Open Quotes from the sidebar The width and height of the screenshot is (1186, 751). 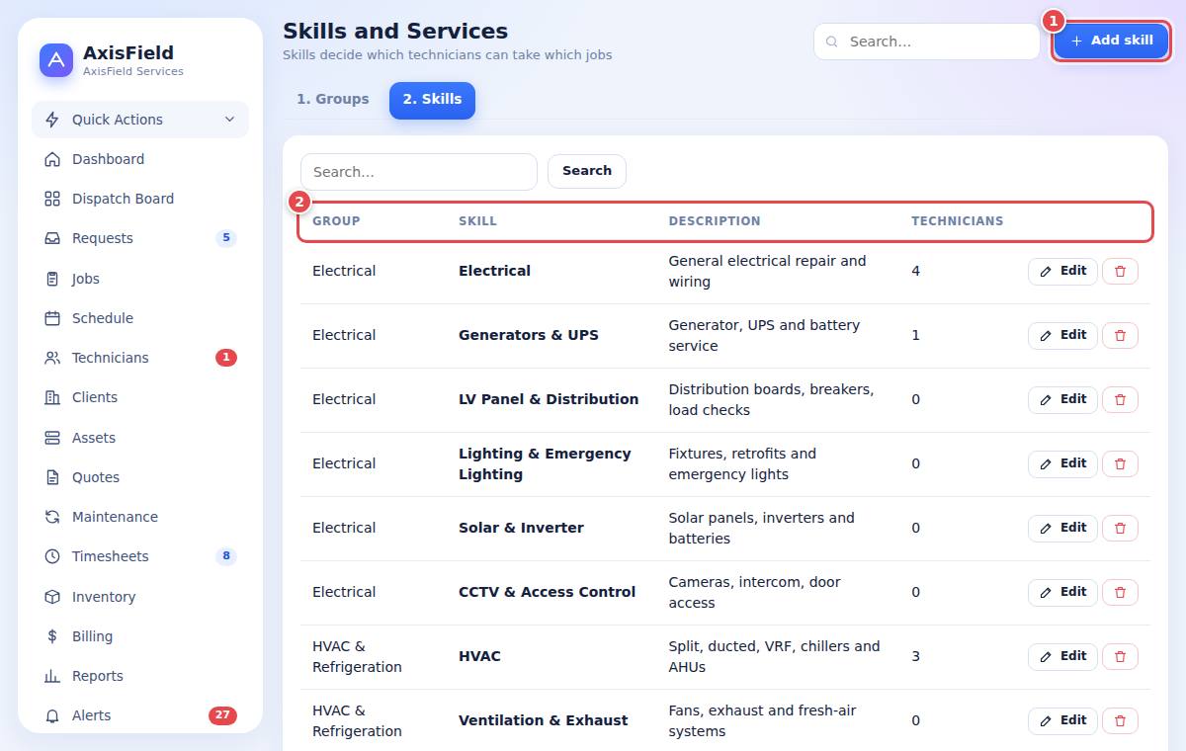(140, 477)
